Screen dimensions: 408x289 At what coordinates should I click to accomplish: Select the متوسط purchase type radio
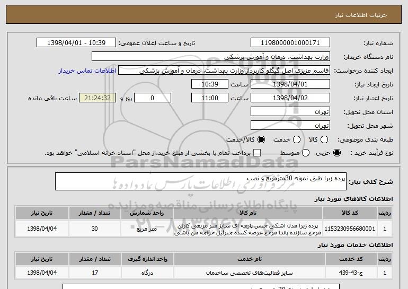(306, 153)
